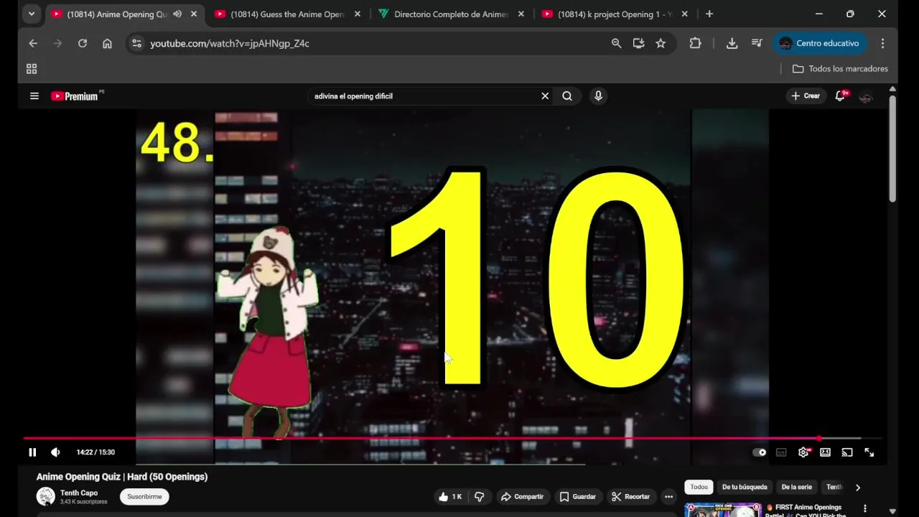Click the Recortar button
The image size is (919, 517).
point(630,497)
